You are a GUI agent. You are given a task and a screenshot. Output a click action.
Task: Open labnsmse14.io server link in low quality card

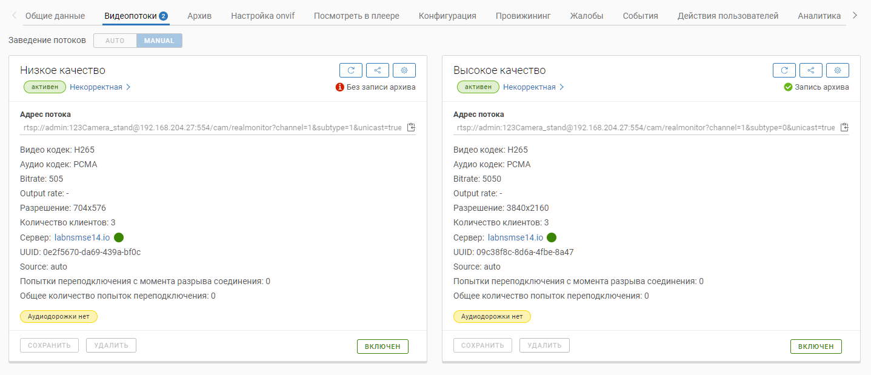point(82,237)
